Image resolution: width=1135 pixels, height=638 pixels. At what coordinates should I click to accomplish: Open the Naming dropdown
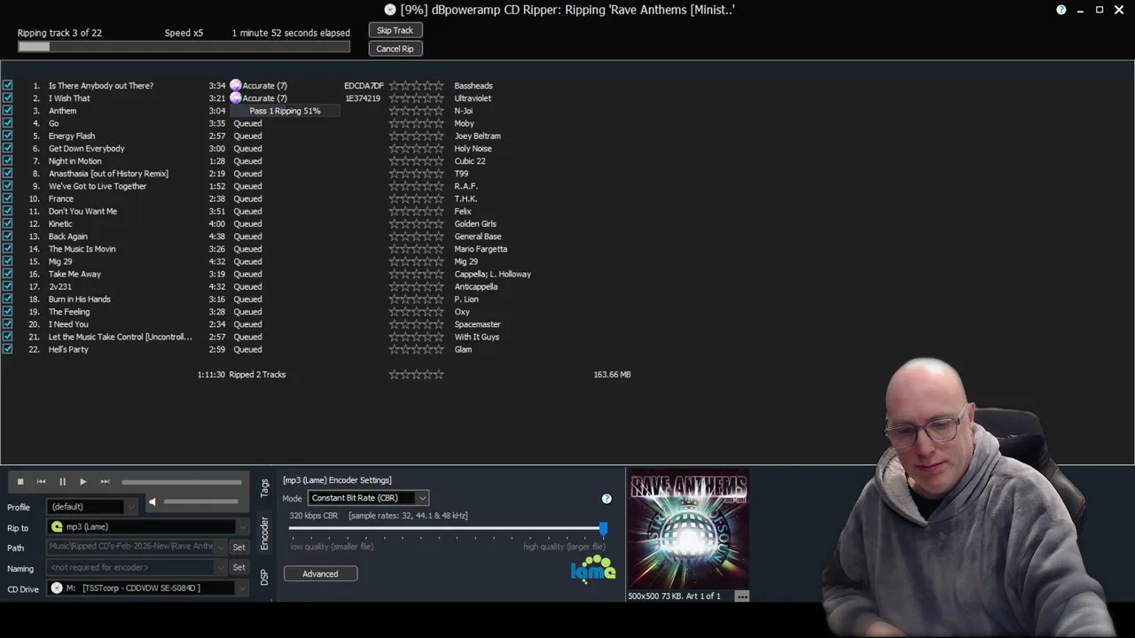click(222, 567)
